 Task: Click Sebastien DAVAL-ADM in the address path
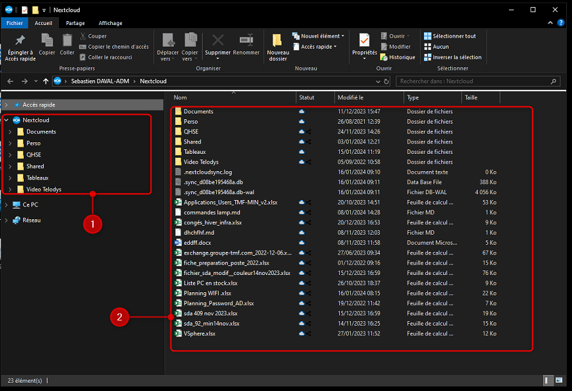coord(100,81)
